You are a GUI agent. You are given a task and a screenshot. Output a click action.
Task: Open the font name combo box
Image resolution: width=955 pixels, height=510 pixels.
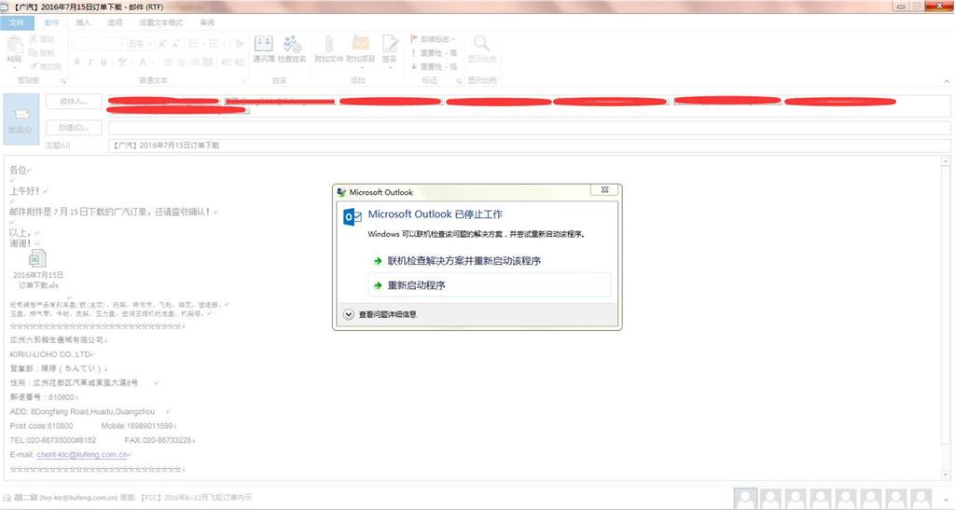(x=99, y=44)
